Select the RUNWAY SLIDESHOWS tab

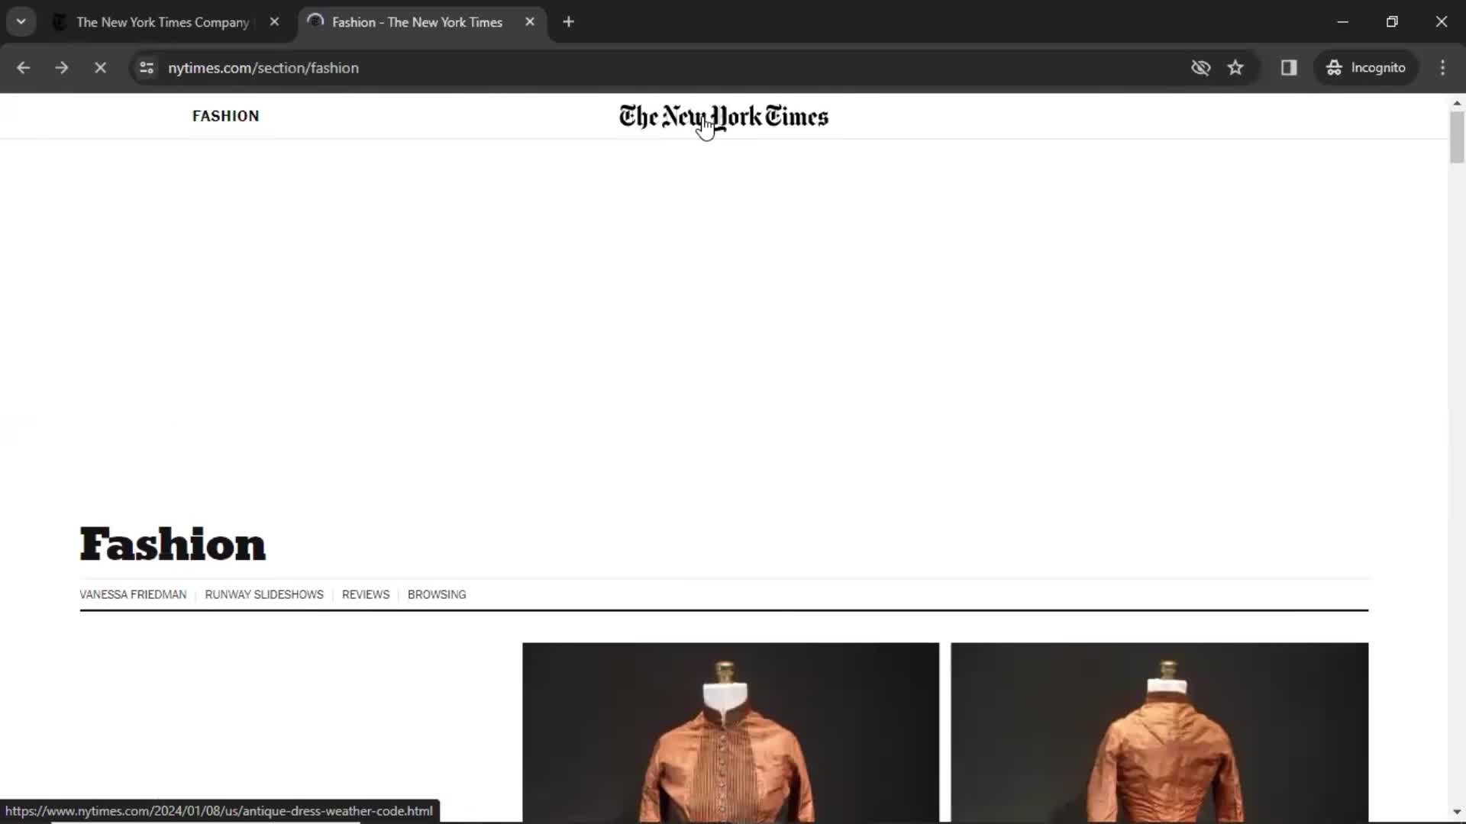263,594
